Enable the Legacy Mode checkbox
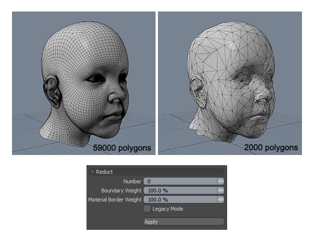 pos(147,209)
